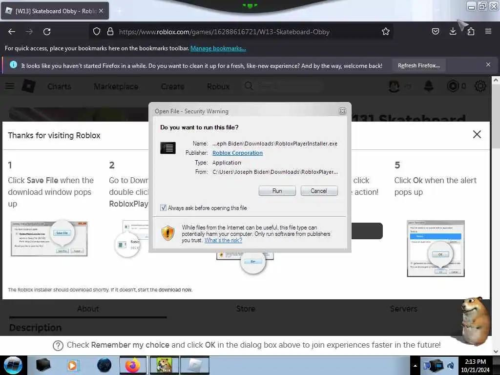Close the Security Warning dialog
The image size is (500, 375).
point(342,111)
